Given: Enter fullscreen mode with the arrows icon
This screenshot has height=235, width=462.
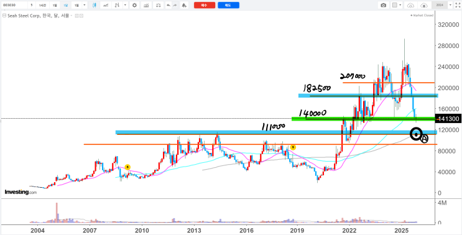Looking at the screenshot, I should [458, 5].
